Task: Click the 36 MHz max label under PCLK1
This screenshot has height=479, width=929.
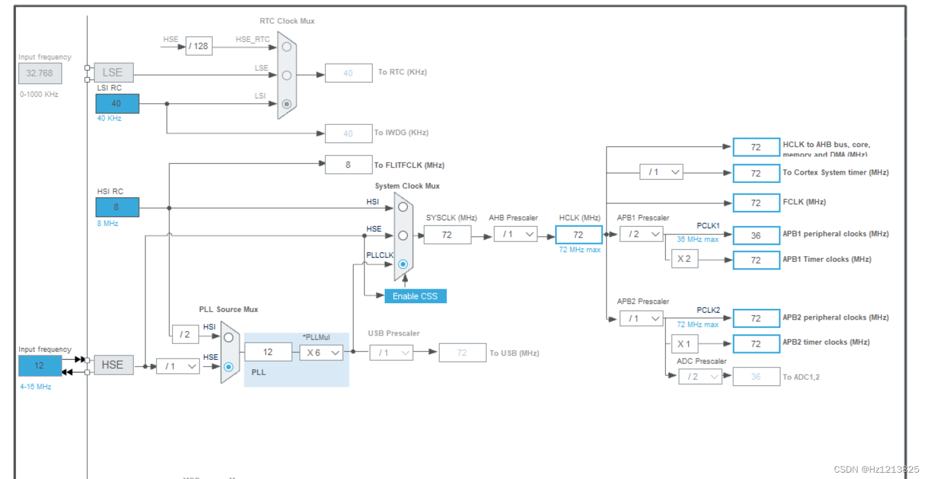Action: 698,240
